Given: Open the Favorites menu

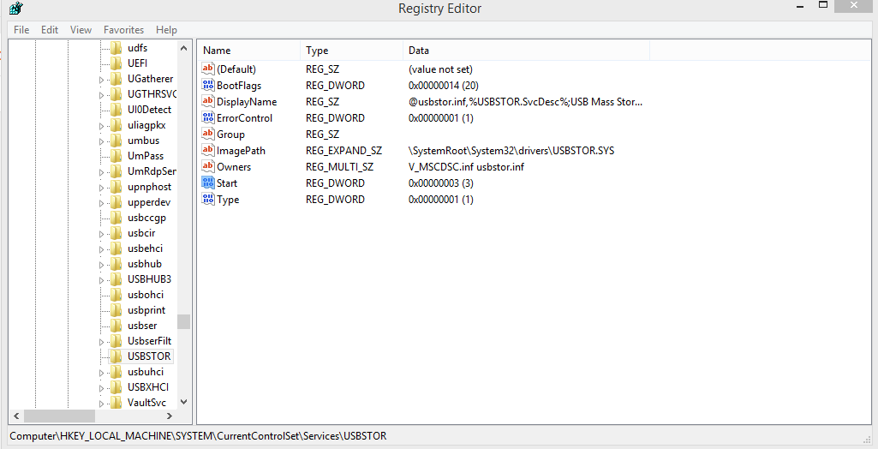Looking at the screenshot, I should click(123, 30).
